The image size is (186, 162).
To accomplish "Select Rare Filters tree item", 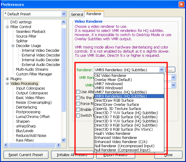I will pos(25,140).
